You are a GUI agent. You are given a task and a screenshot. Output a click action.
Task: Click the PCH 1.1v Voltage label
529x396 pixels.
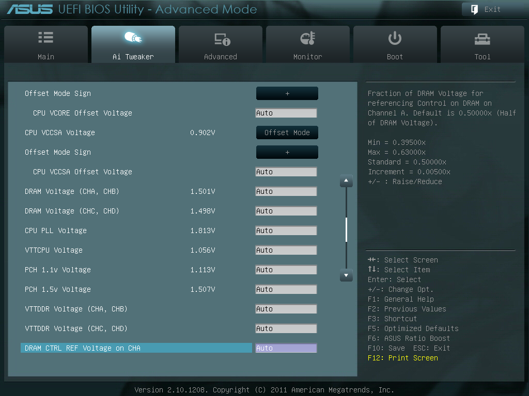(58, 270)
